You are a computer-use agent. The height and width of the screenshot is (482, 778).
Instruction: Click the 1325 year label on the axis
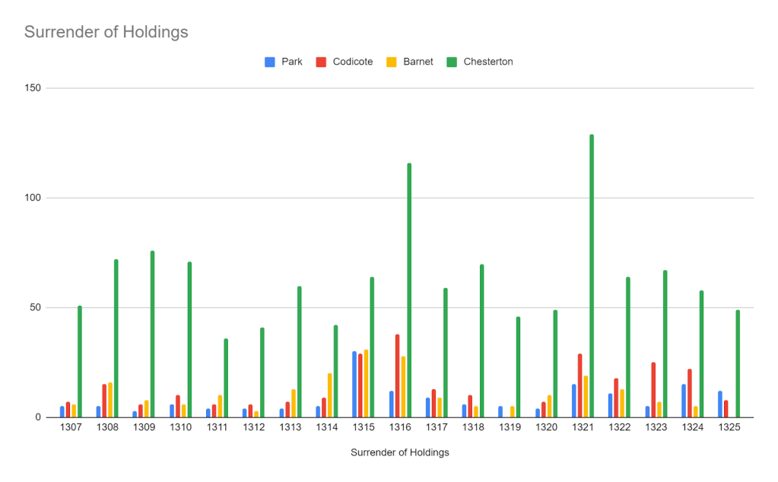tap(728, 430)
